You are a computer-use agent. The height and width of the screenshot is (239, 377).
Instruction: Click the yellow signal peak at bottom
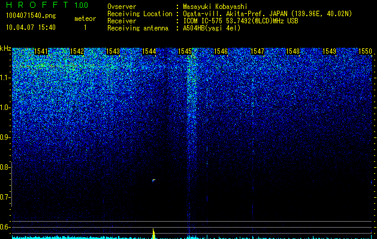pyautogui.click(x=153, y=234)
